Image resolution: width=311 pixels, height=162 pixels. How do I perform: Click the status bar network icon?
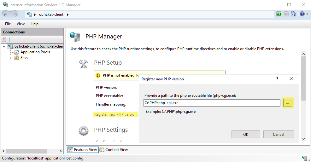(x=304, y=158)
